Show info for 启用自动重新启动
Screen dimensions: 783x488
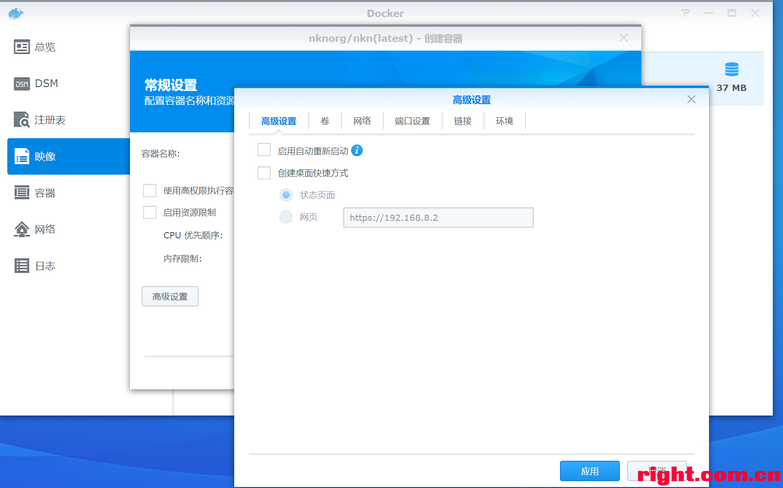[x=357, y=150]
